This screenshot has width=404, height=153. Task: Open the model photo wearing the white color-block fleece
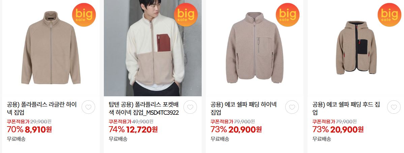[153, 48]
